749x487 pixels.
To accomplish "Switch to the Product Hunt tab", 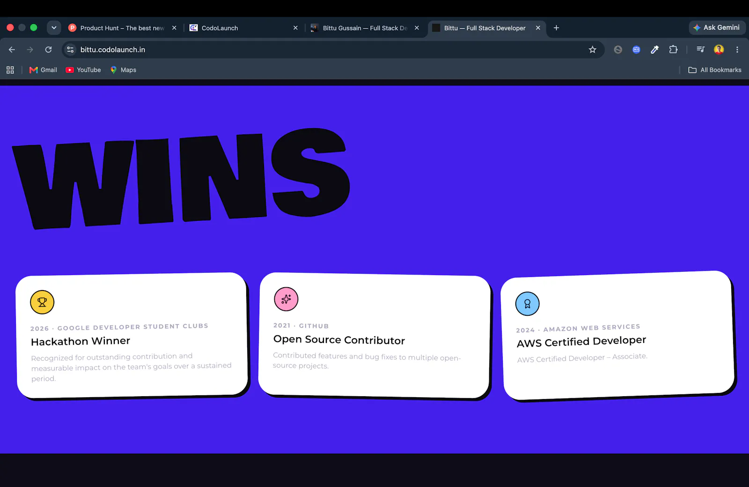I will coord(122,28).
